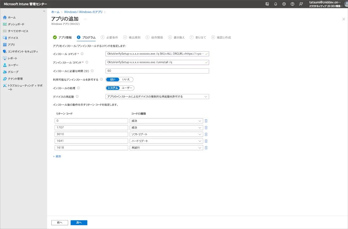Delete the return code 1707 row
The width and height of the screenshot is (348, 229).
tap(206, 128)
